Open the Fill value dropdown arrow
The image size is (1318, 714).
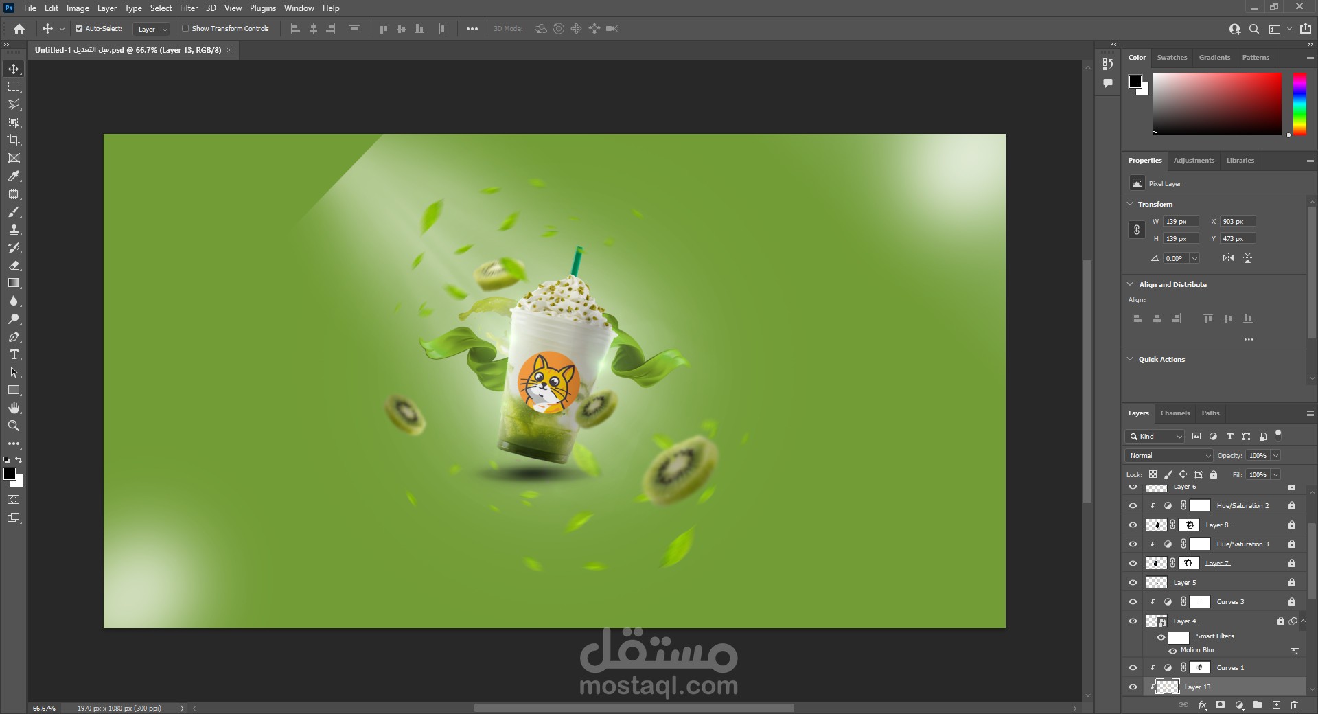[x=1275, y=475]
